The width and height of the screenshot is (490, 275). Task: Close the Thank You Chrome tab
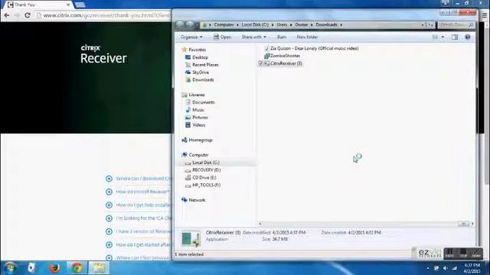point(68,5)
